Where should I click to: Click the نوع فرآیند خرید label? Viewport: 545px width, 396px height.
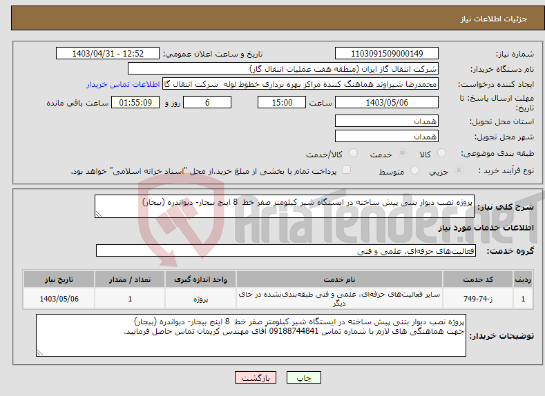point(506,170)
